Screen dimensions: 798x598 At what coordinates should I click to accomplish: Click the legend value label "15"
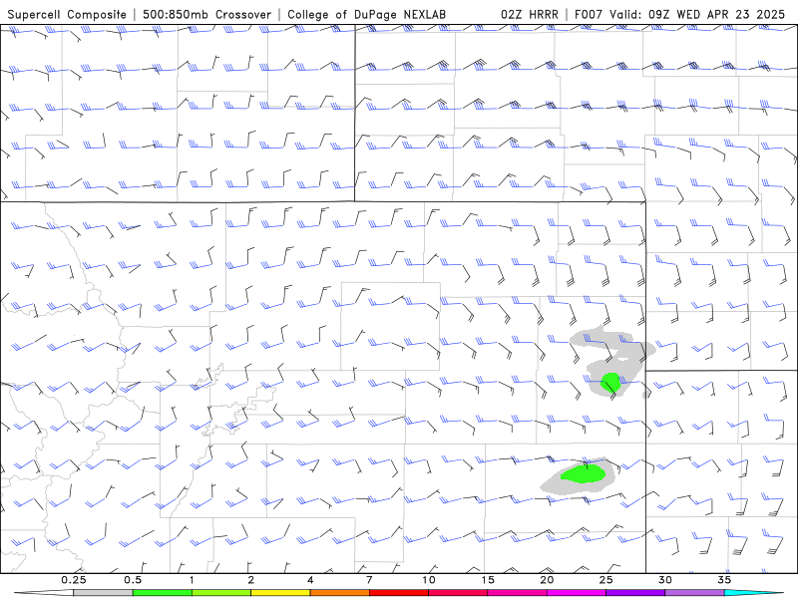click(488, 580)
